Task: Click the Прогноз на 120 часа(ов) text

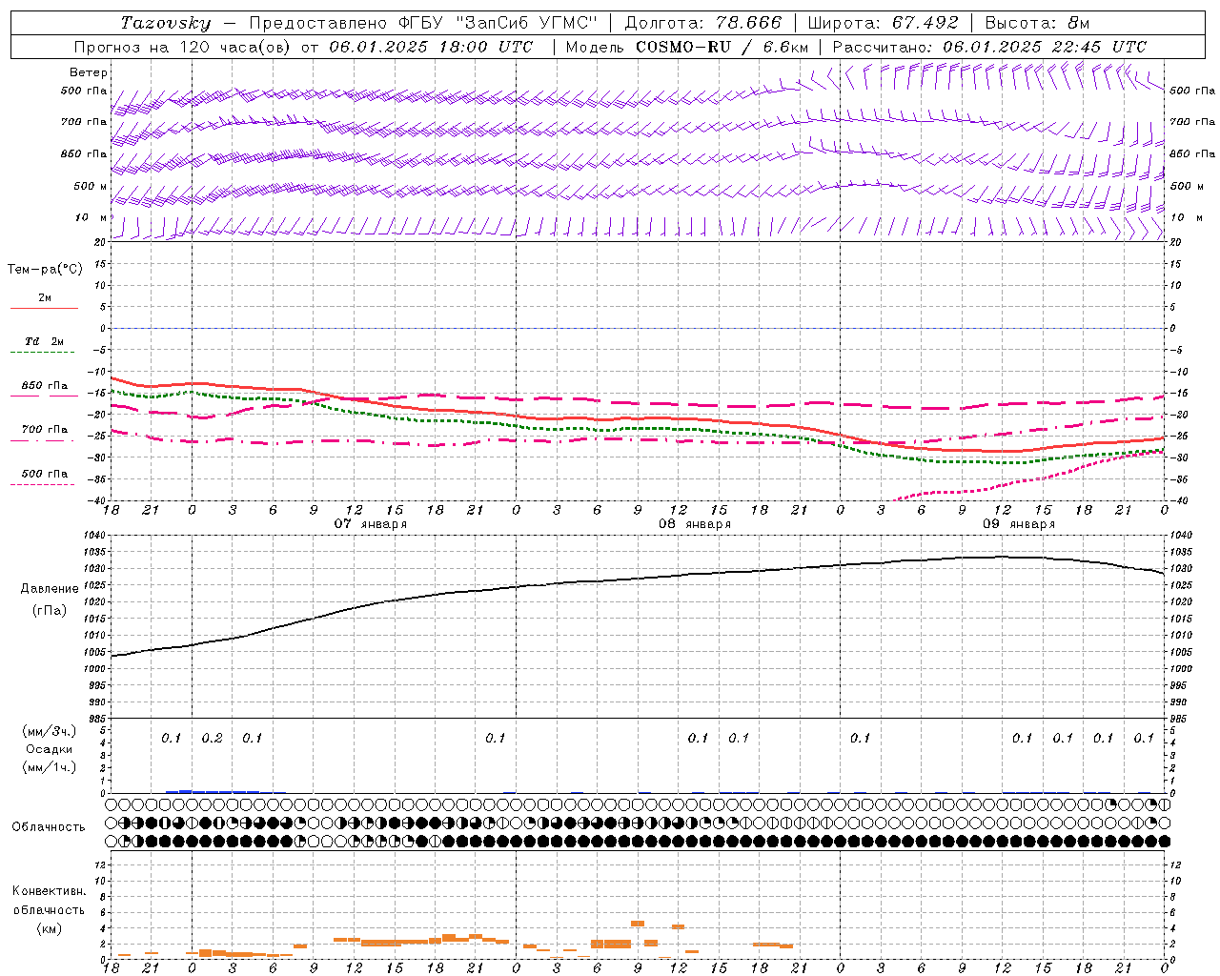Action: (184, 47)
